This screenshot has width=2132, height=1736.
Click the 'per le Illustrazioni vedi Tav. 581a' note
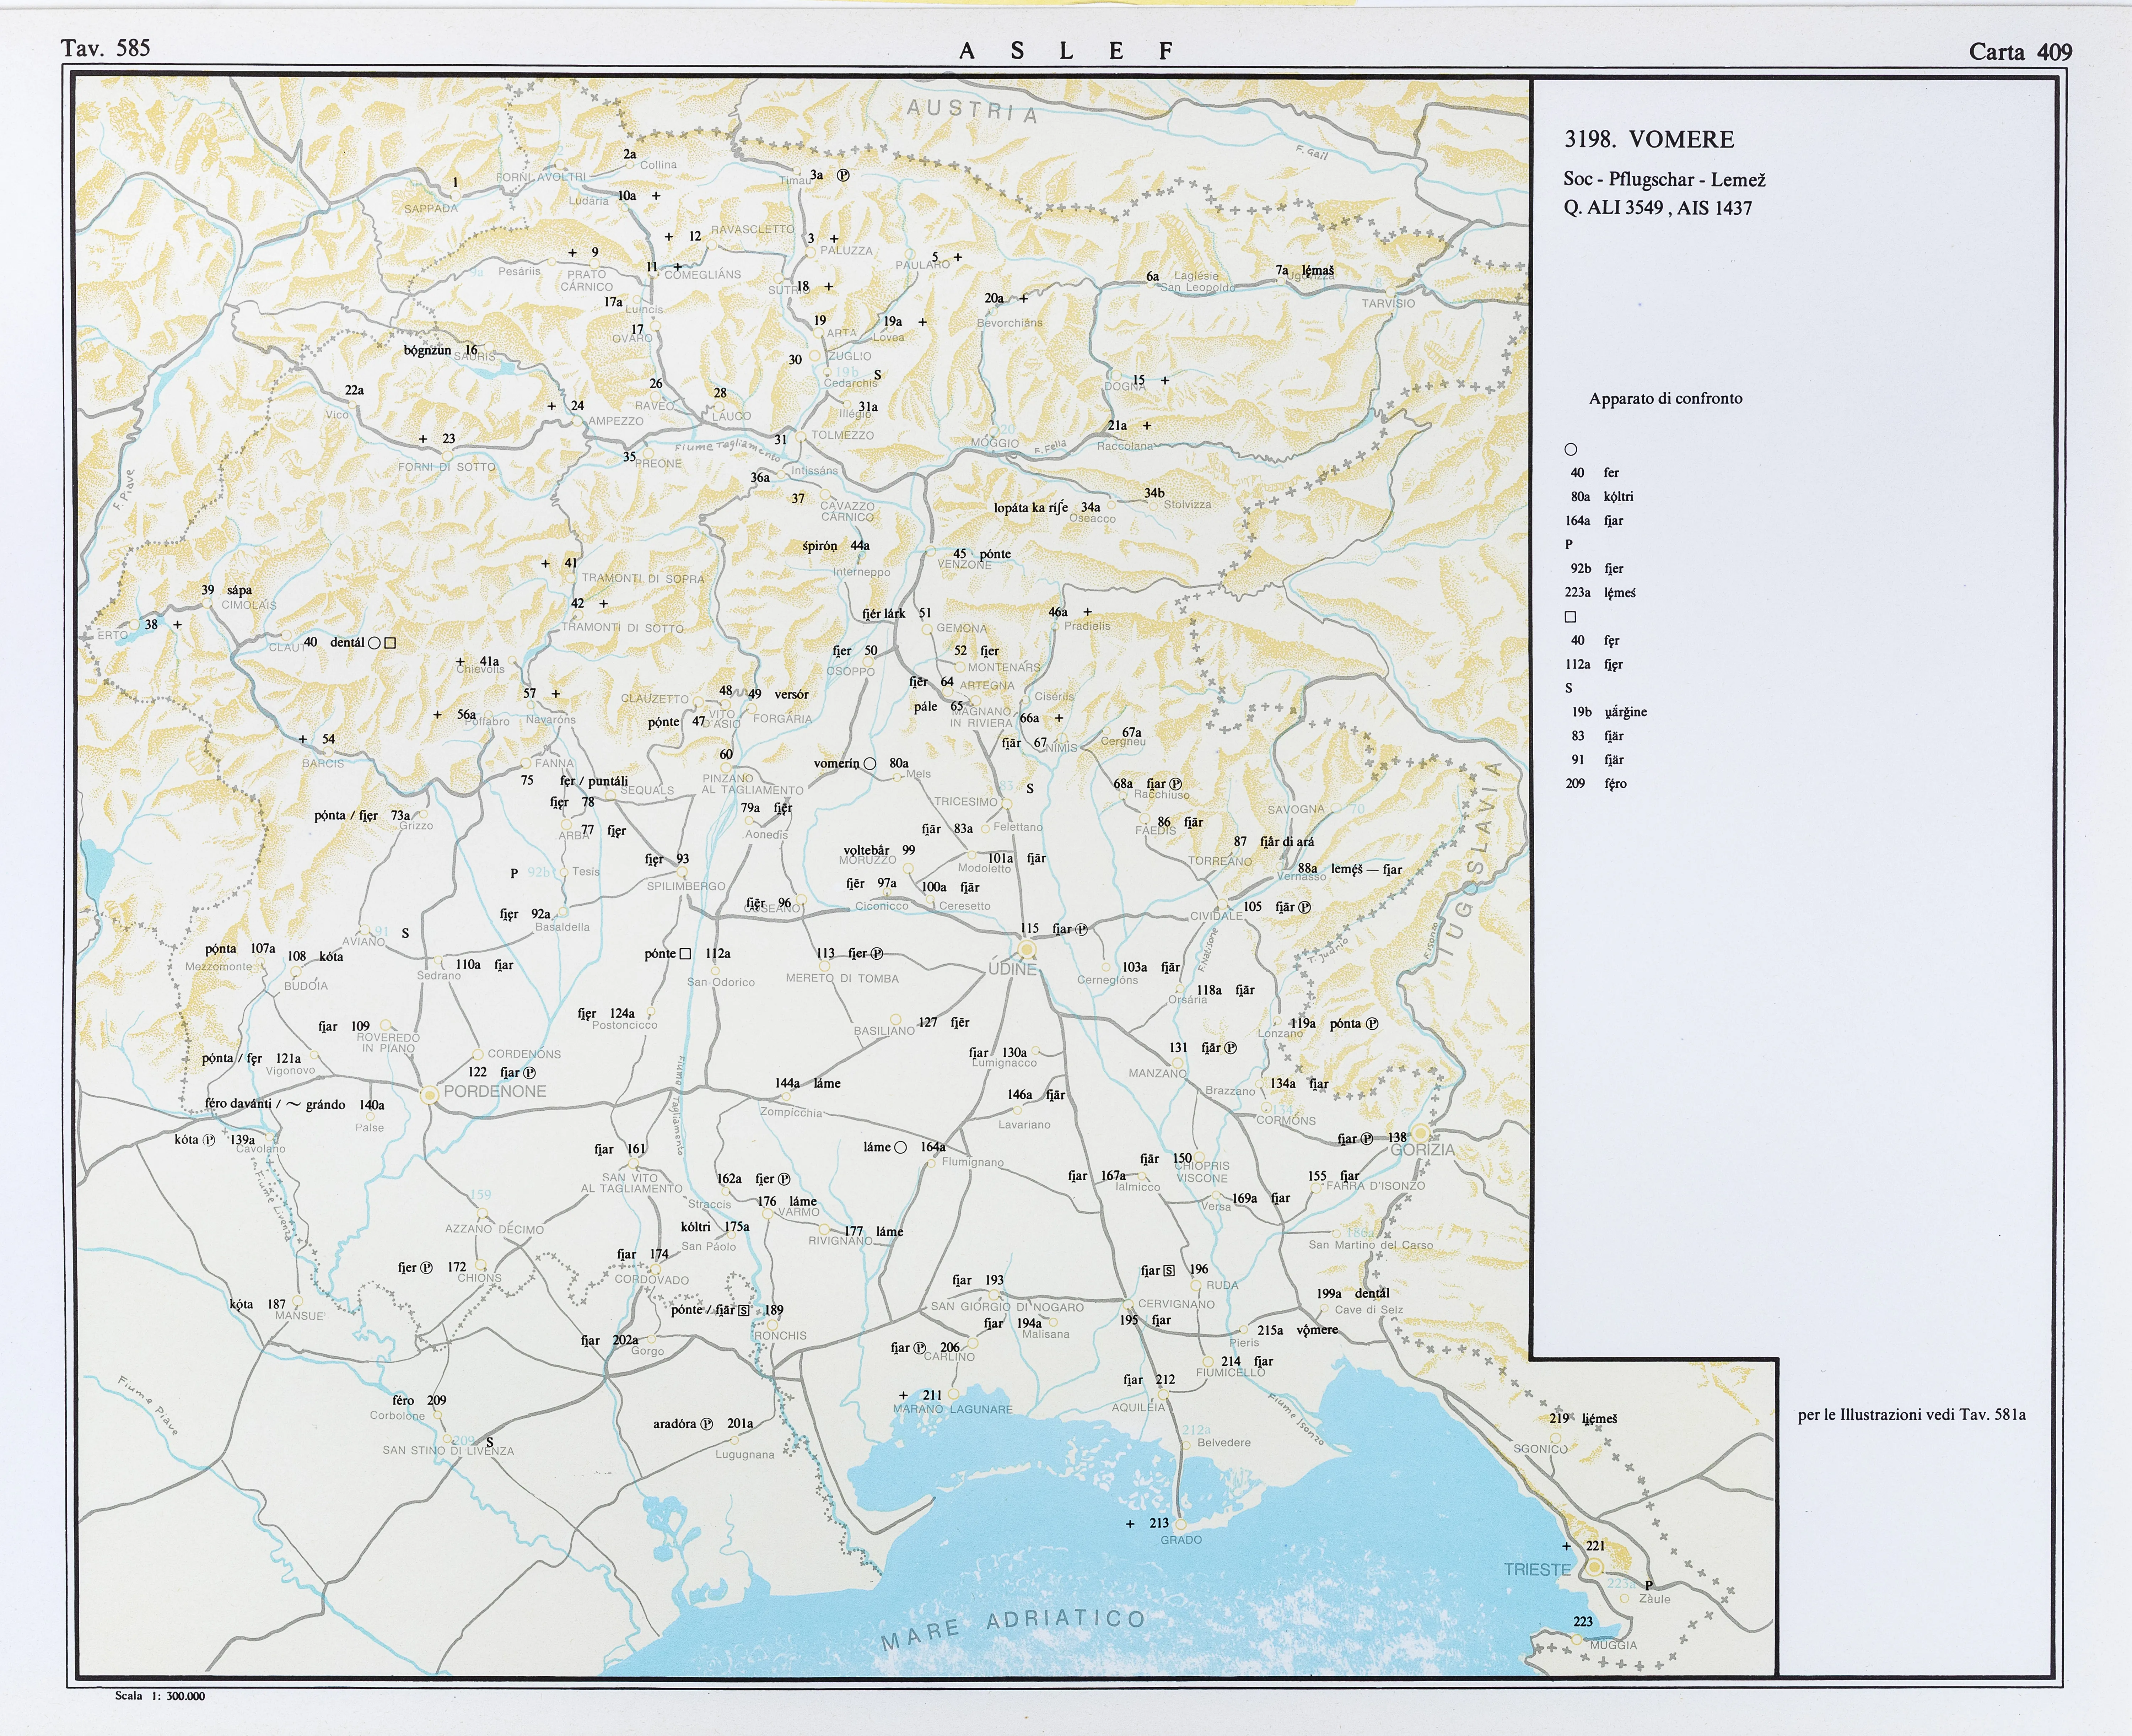coord(1911,1415)
